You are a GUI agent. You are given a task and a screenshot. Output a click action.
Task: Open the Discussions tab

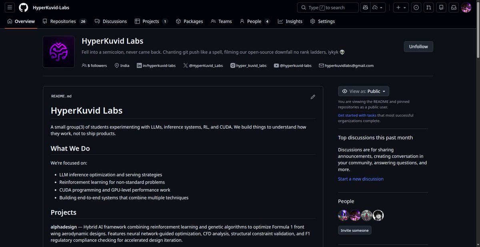(x=111, y=21)
